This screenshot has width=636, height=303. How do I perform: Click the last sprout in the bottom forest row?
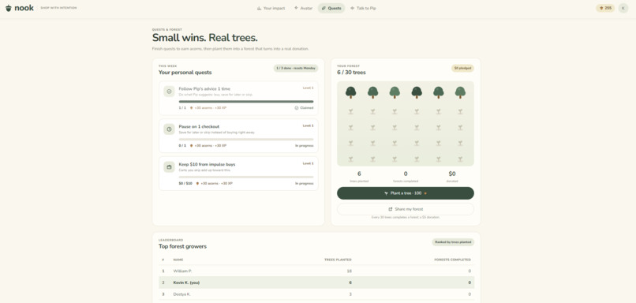pyautogui.click(x=460, y=159)
